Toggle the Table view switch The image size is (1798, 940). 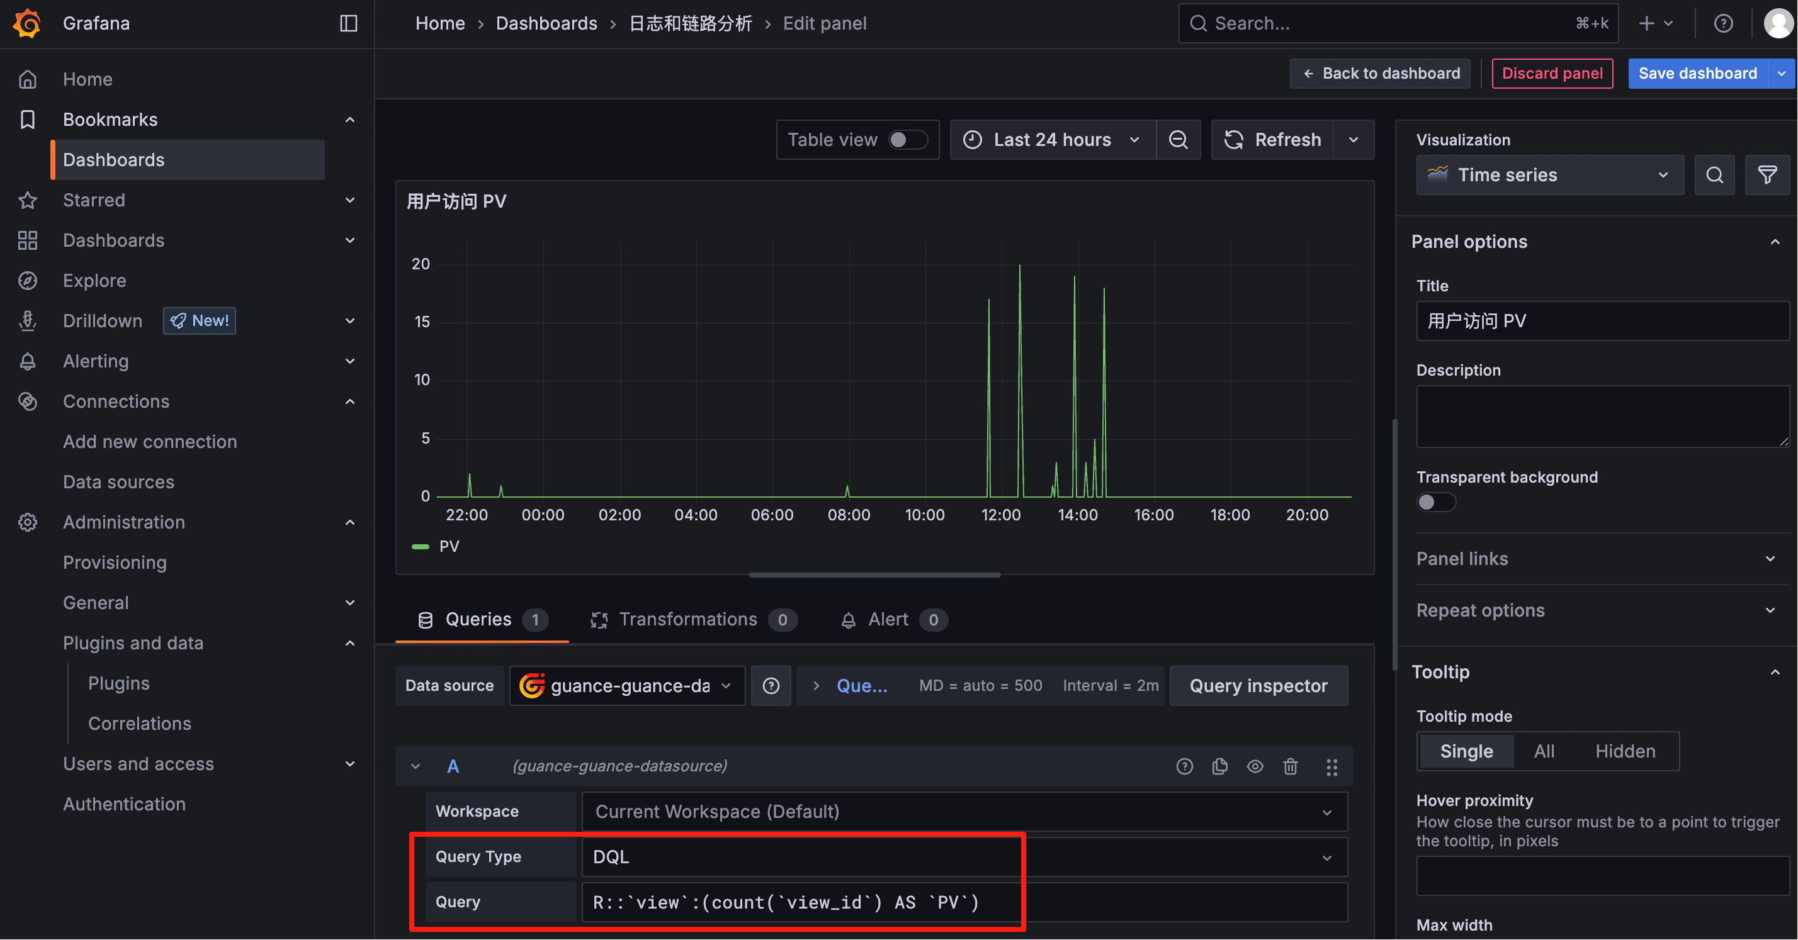pyautogui.click(x=907, y=140)
